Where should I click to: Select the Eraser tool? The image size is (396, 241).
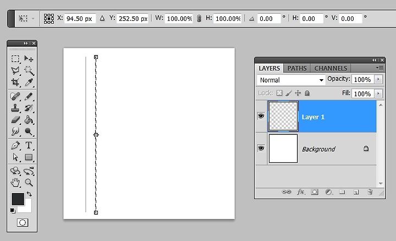[x=15, y=120]
